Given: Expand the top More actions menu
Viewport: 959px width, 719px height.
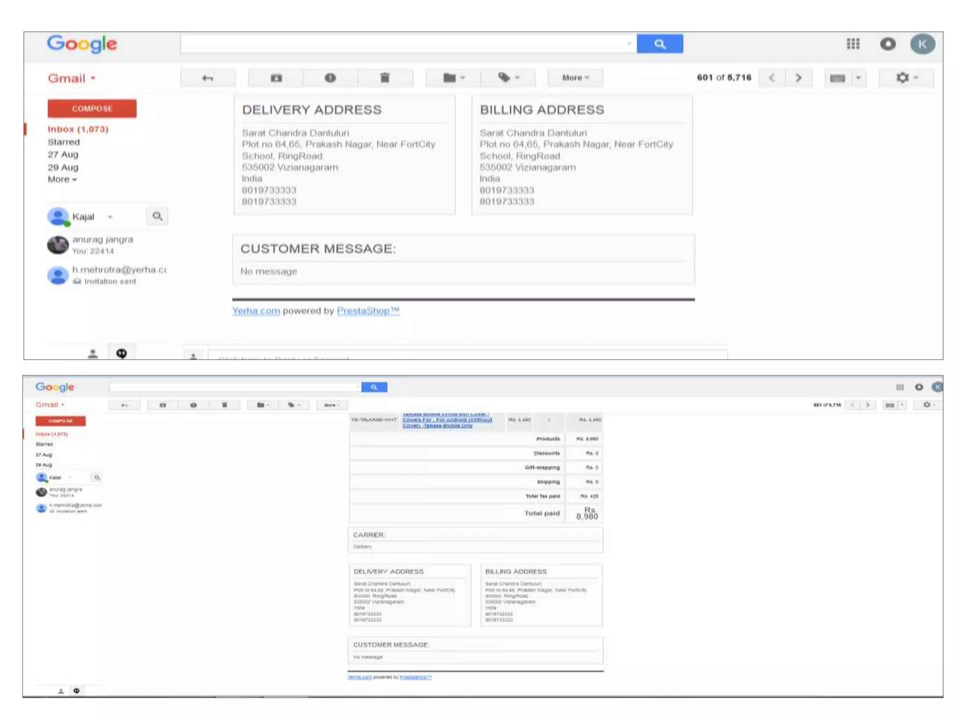Looking at the screenshot, I should click(x=575, y=78).
